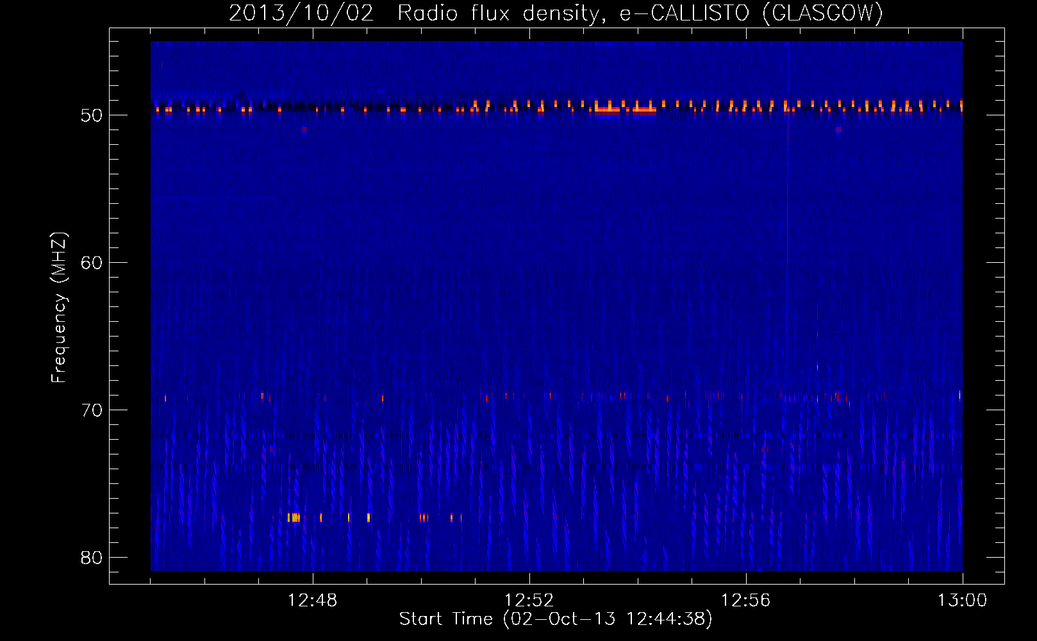
Task: Select the 60 frequency tick label
Action: (92, 263)
